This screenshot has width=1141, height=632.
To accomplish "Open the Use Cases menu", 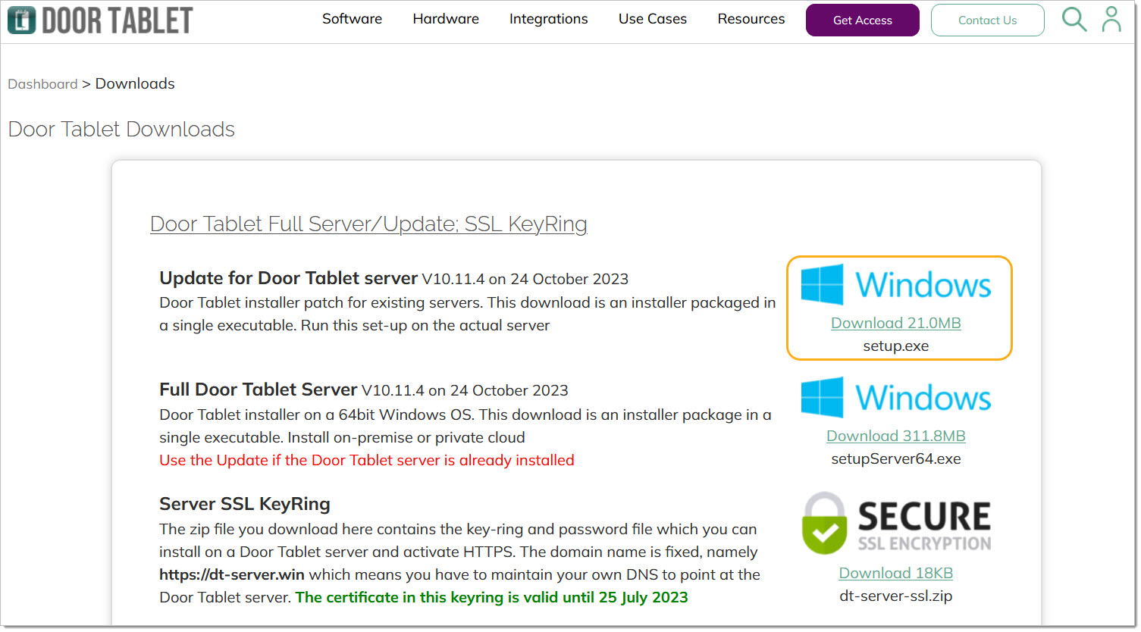I will (x=653, y=19).
